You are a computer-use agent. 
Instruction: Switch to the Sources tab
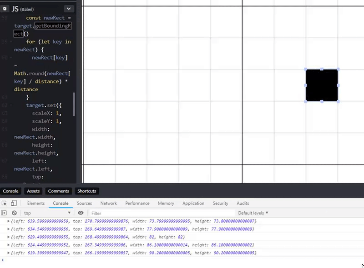84,203
